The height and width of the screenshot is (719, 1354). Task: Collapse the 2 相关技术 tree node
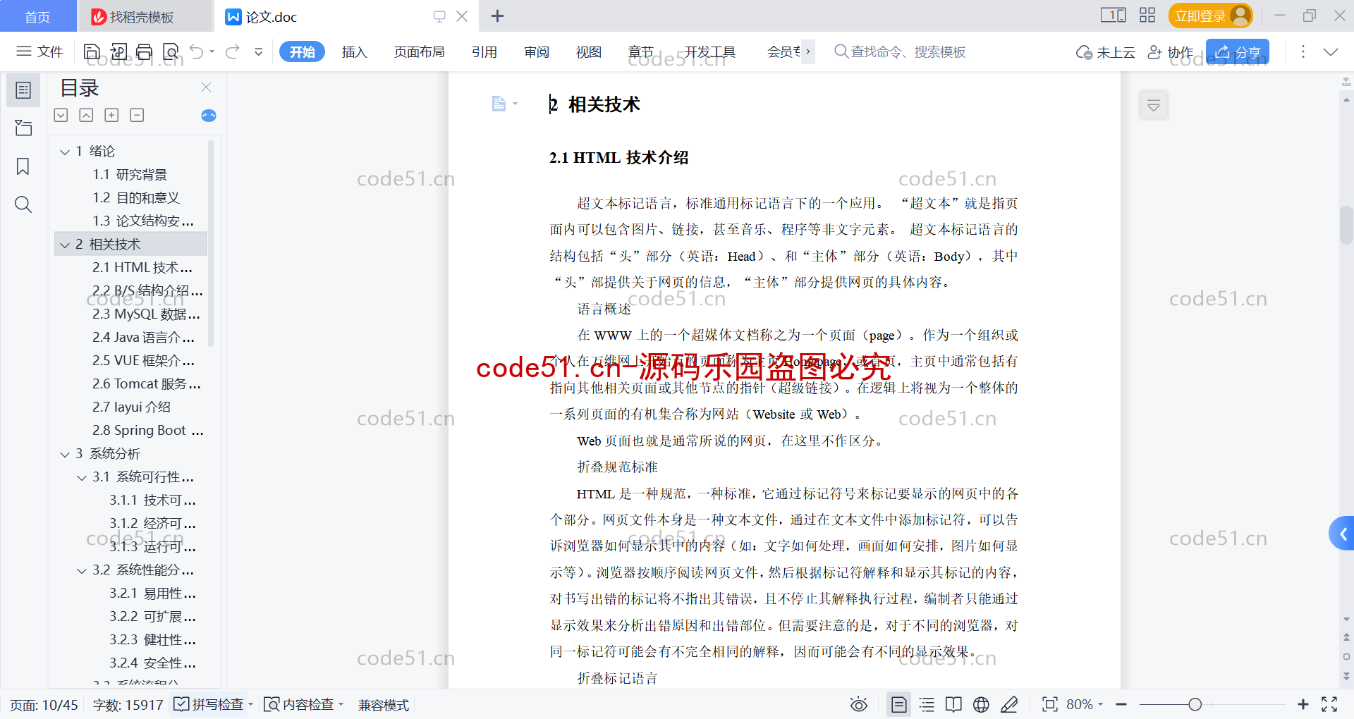pos(65,245)
